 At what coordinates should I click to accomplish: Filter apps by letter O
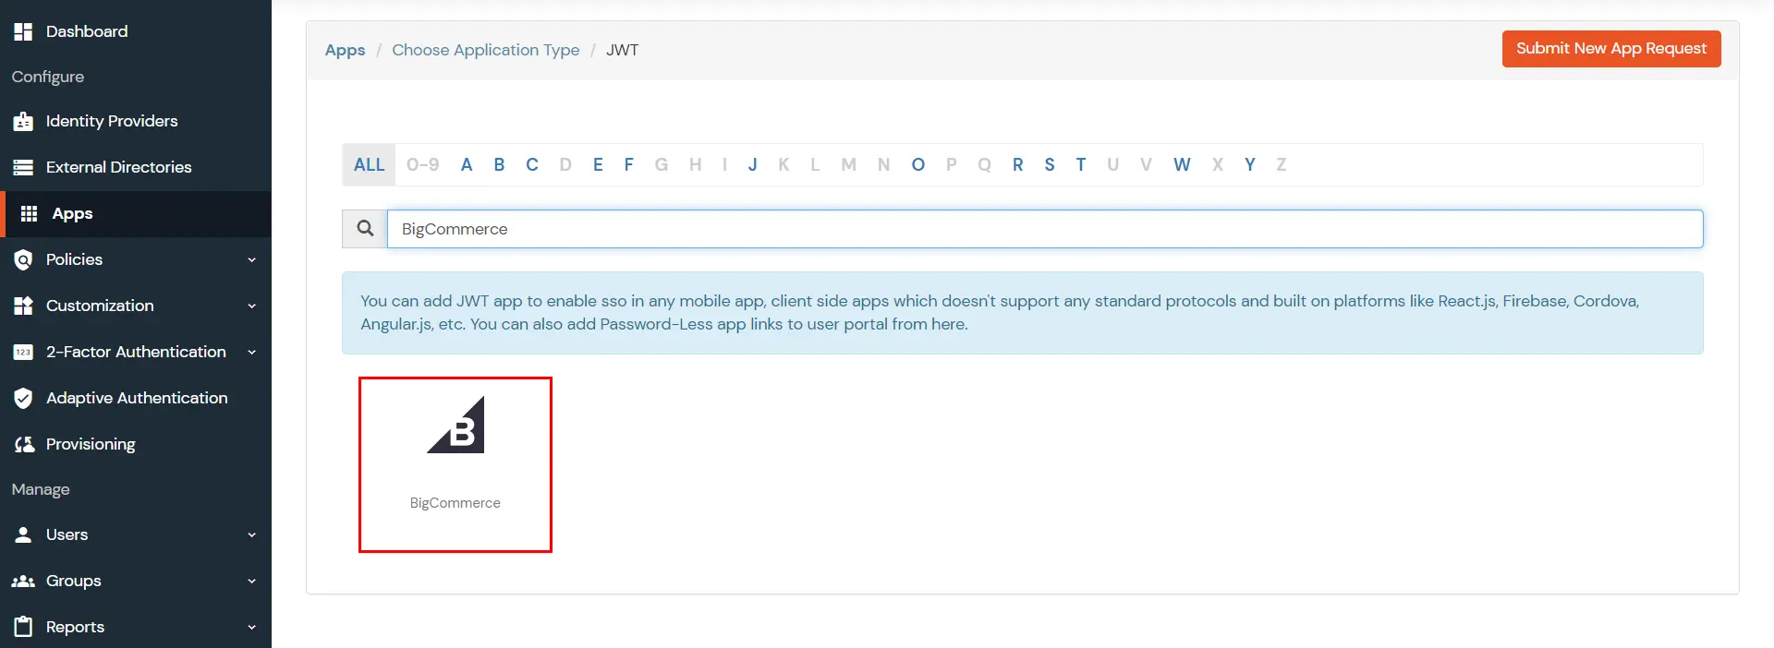pyautogui.click(x=917, y=164)
